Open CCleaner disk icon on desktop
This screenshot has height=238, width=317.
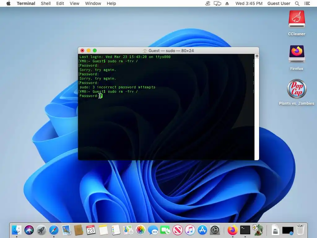297,20
